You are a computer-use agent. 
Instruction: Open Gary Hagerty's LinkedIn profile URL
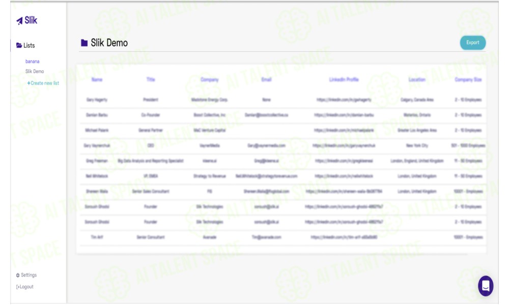(x=344, y=100)
